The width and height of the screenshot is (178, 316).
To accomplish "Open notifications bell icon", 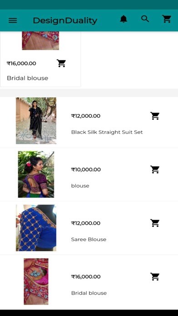I will click(x=124, y=19).
